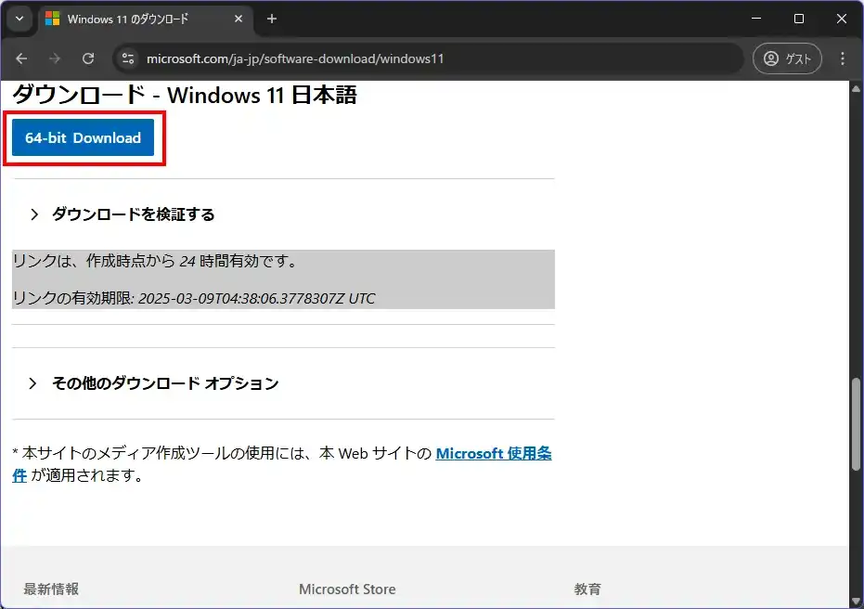Click the ゲスト profile button

click(788, 58)
